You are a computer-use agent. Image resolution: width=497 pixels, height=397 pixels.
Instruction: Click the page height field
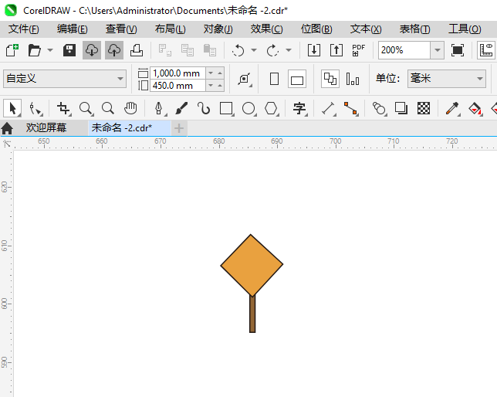(177, 86)
